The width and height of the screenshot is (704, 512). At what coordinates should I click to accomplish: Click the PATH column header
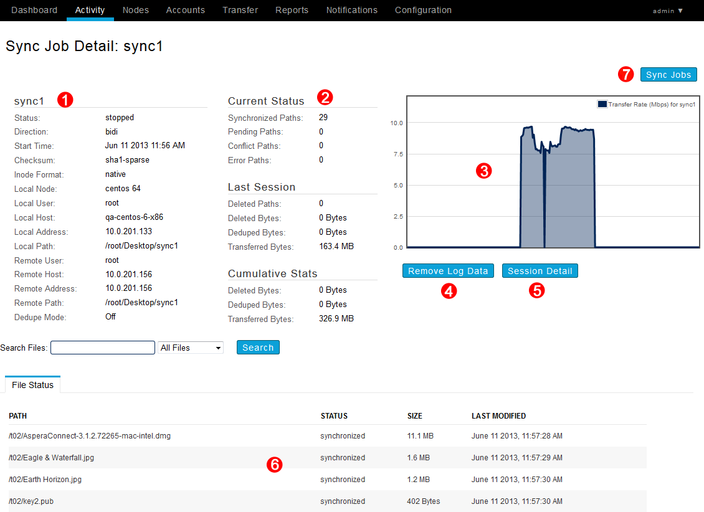pos(18,416)
